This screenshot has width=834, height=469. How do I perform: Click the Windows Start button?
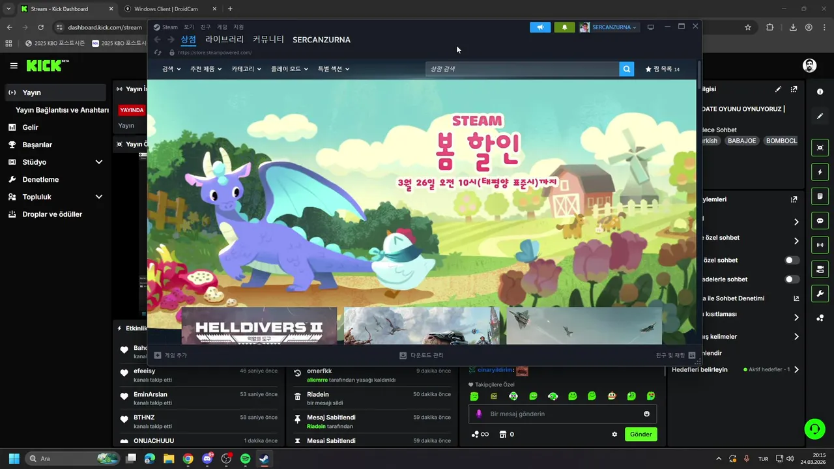pos(14,459)
